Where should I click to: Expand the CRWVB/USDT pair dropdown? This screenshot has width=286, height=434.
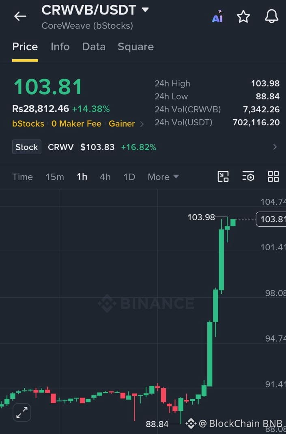coord(145,10)
